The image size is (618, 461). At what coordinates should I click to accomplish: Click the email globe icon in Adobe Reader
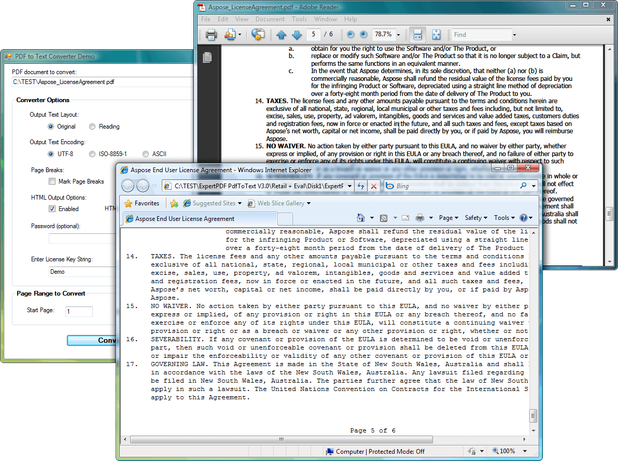(x=258, y=35)
